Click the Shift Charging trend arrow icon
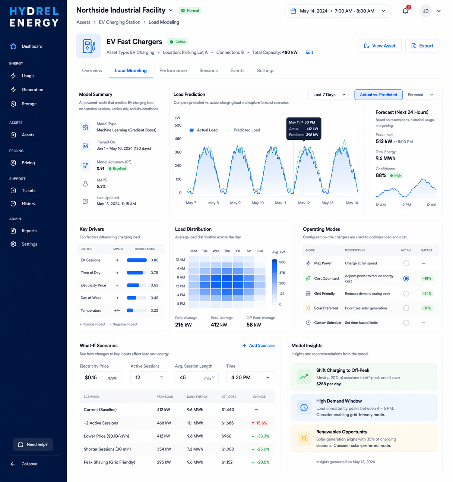Viewport: 453px width, 482px height. tap(304, 377)
